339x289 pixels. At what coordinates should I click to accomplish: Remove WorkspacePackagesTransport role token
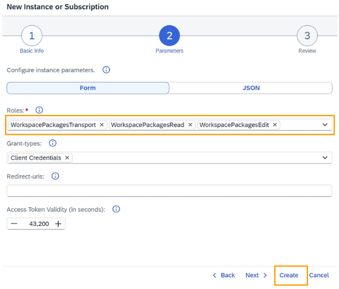[101, 125]
